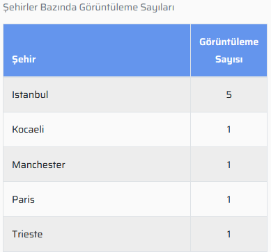
Task: Click Manchester's view count value
Action: [229, 165]
